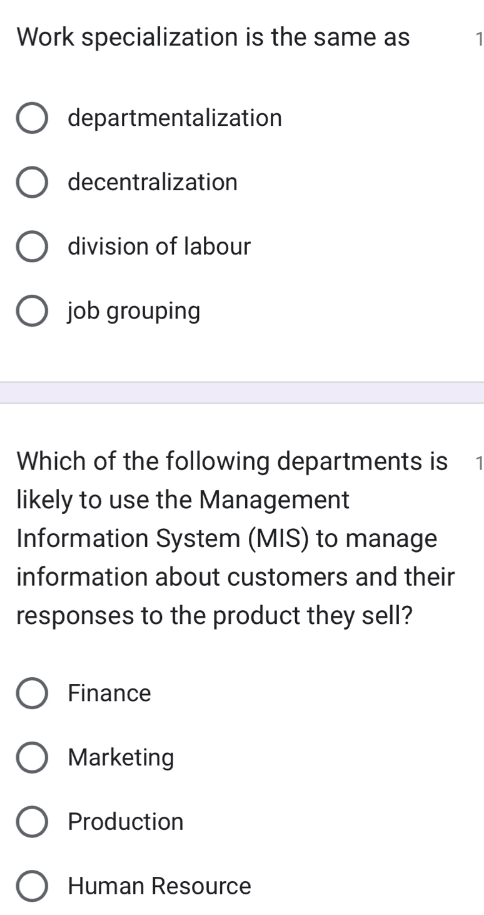Click the Human Resource answer label

click(159, 886)
